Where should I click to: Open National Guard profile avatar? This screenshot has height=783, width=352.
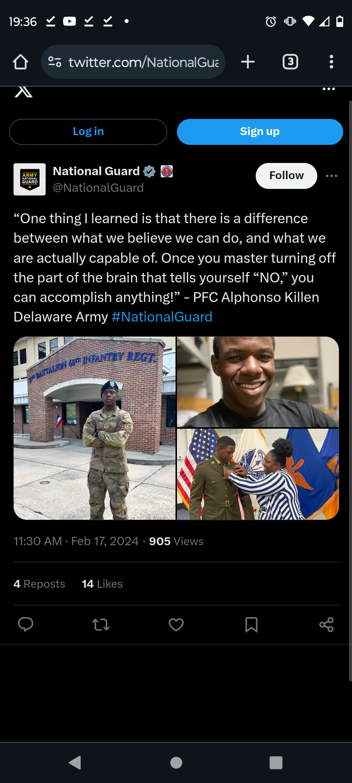pos(29,179)
